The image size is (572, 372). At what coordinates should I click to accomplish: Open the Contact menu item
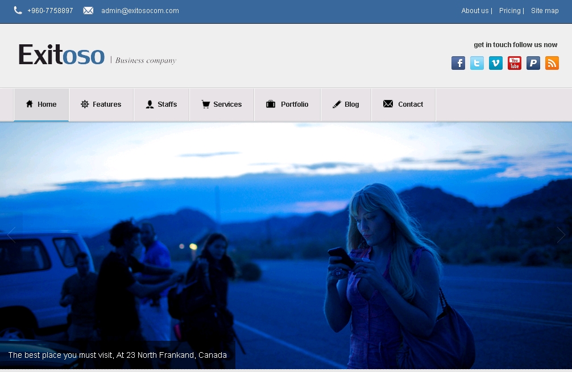[404, 105]
